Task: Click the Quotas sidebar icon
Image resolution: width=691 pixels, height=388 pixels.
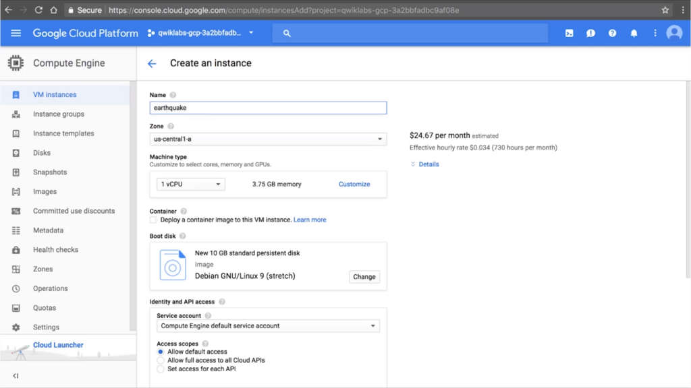Action: [x=16, y=308]
